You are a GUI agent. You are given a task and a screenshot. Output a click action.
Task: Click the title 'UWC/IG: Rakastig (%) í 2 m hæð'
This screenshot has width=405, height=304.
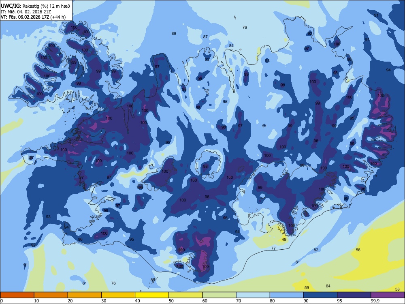click(35, 6)
